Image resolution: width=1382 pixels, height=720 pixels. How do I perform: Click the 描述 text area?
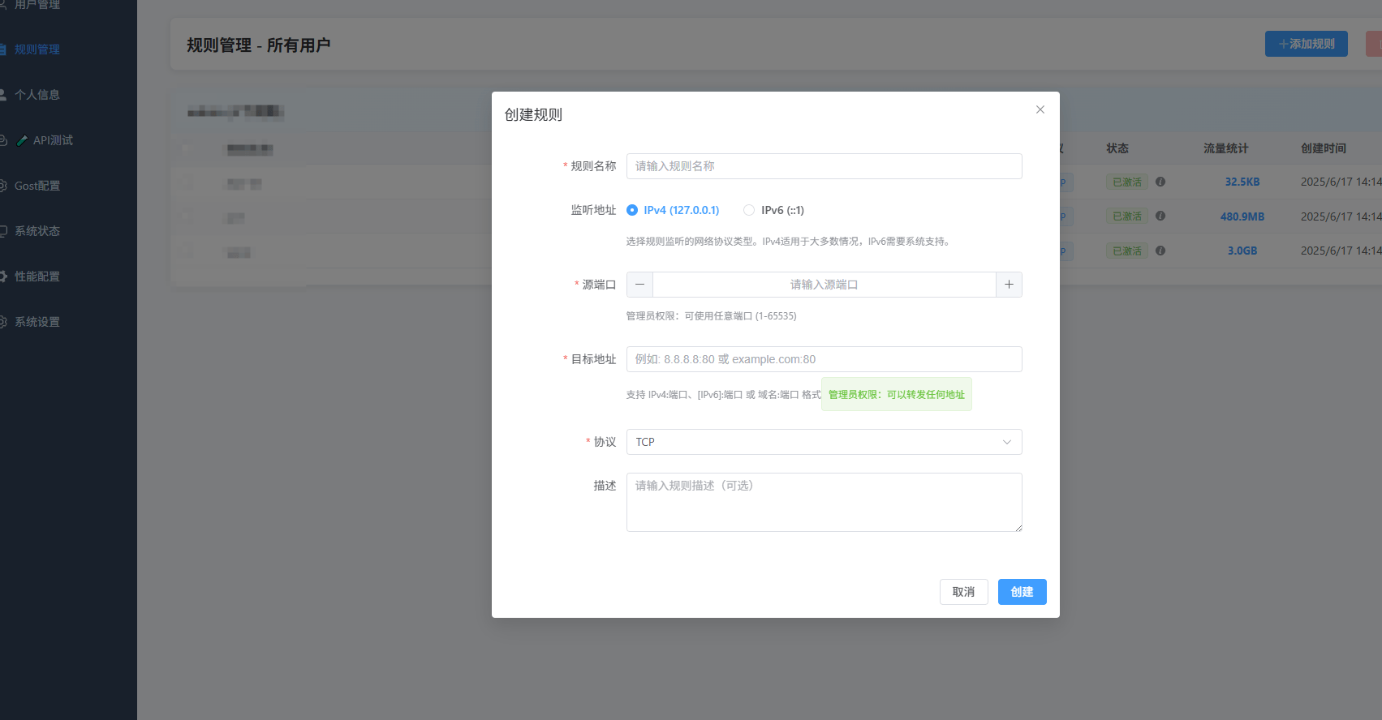[x=824, y=503]
